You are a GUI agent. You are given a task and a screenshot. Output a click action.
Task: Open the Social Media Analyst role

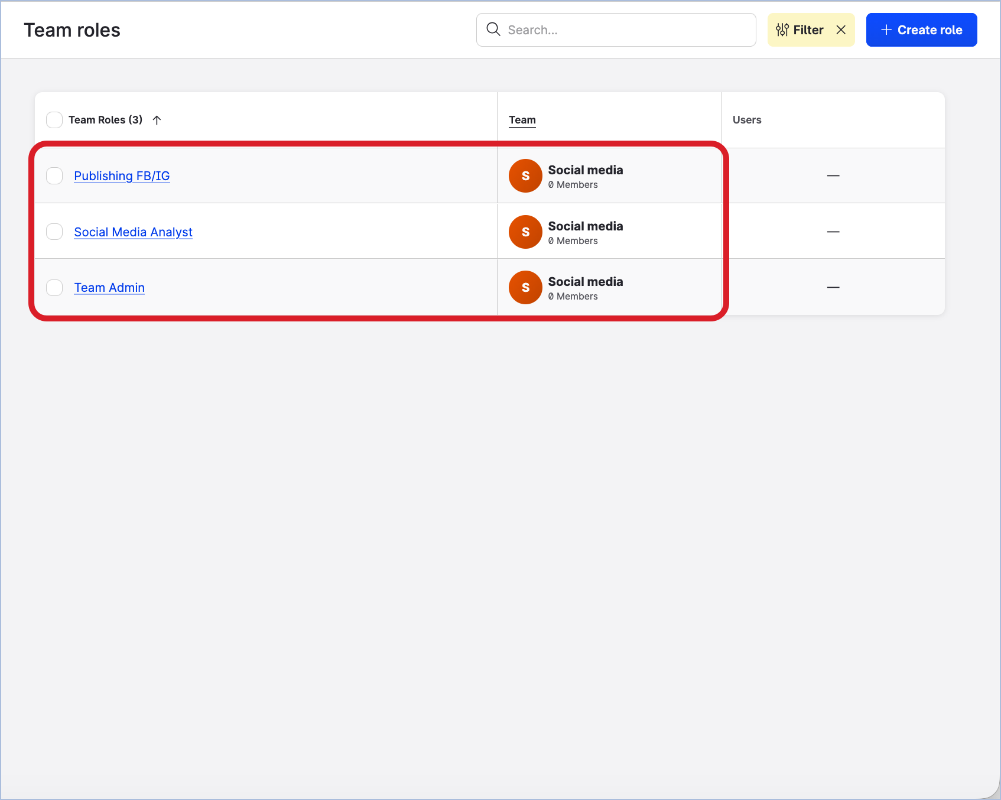coord(133,232)
